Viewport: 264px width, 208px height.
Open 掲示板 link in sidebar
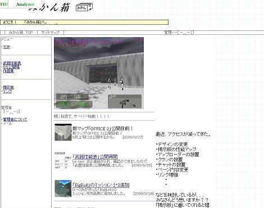coord(8,87)
